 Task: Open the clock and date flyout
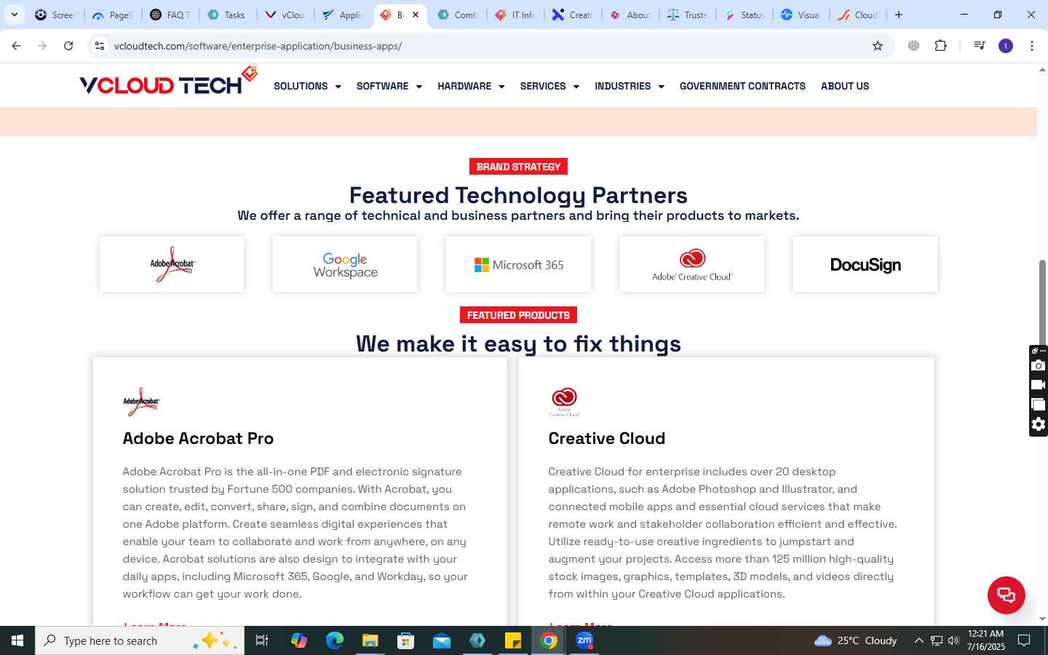click(985, 640)
